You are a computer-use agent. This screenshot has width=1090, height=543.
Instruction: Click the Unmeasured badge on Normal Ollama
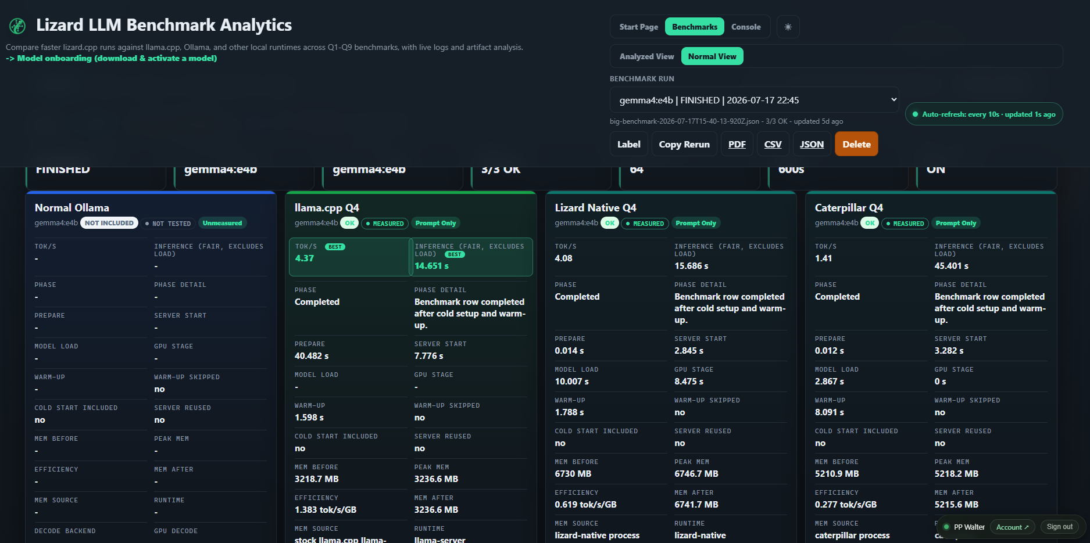(222, 223)
